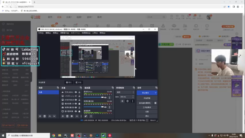
Task: Open File Explorer from the taskbar
Action: pos(60,135)
